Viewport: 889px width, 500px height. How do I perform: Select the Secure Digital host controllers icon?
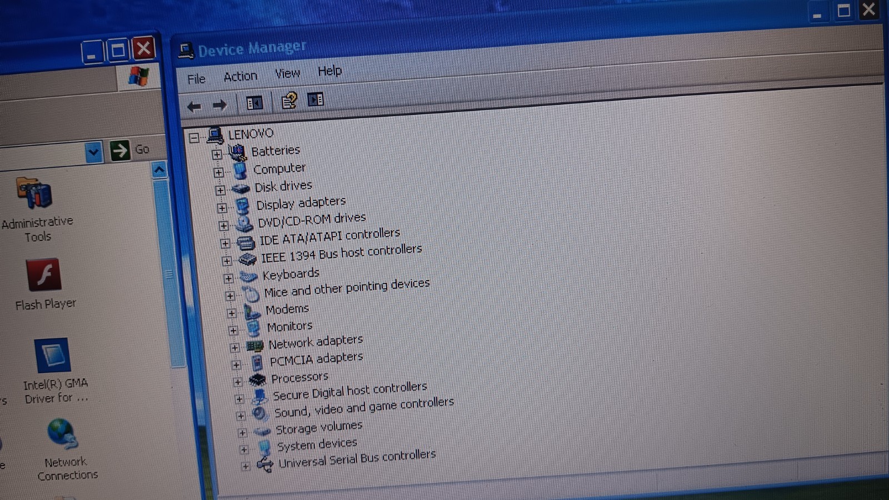point(259,397)
